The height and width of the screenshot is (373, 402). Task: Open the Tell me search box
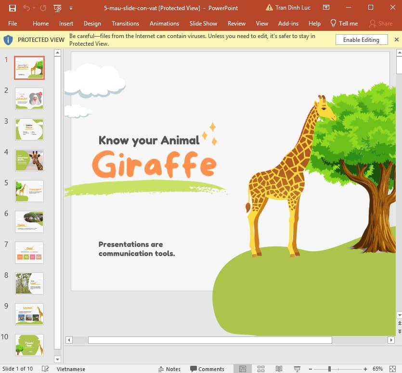344,23
